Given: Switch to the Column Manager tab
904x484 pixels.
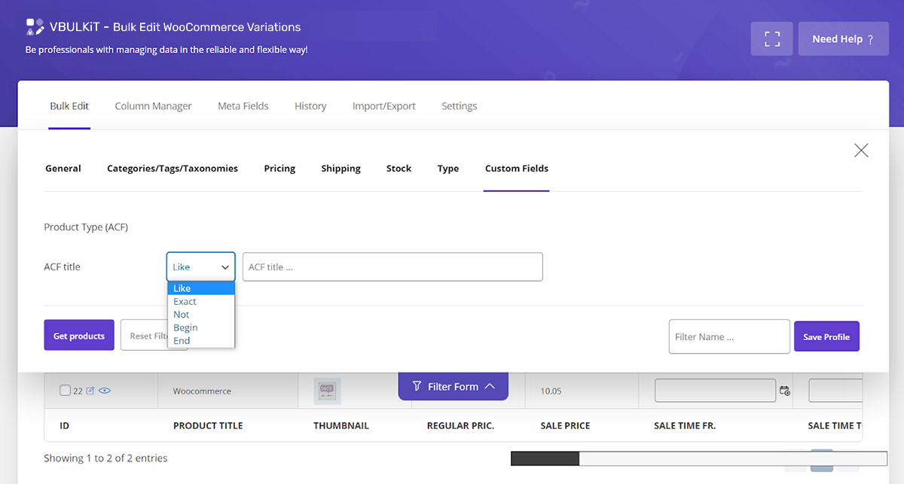Looking at the screenshot, I should click(x=153, y=106).
